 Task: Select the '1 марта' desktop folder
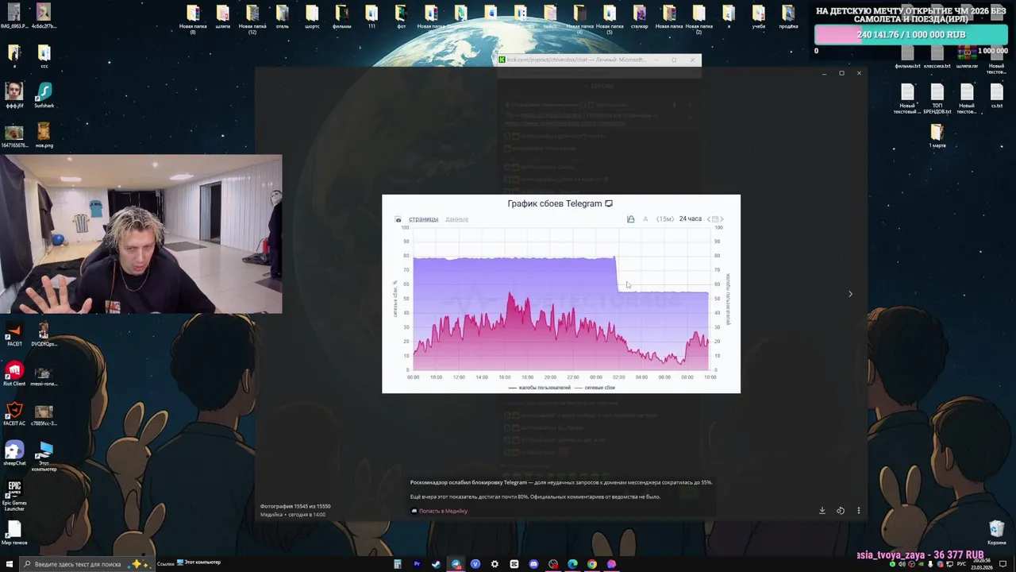coord(937,136)
